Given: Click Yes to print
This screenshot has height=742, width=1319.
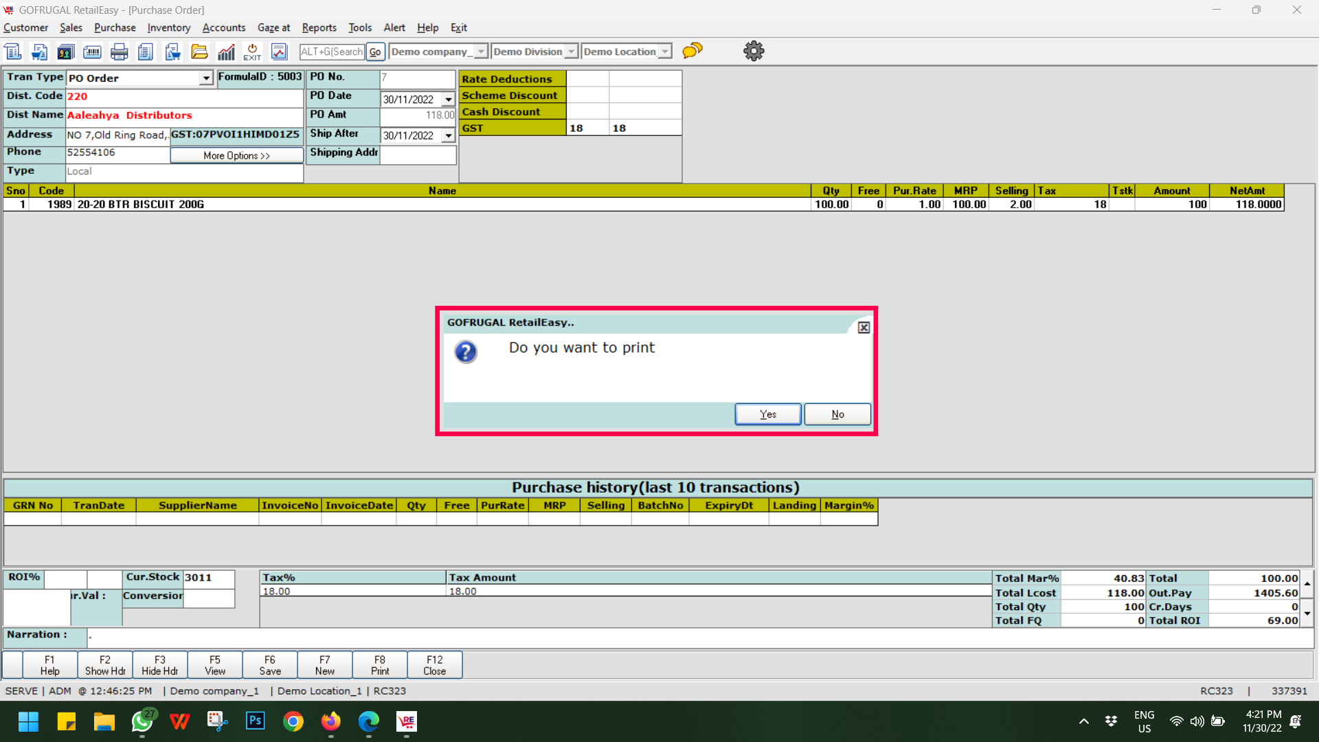Looking at the screenshot, I should 767,414.
